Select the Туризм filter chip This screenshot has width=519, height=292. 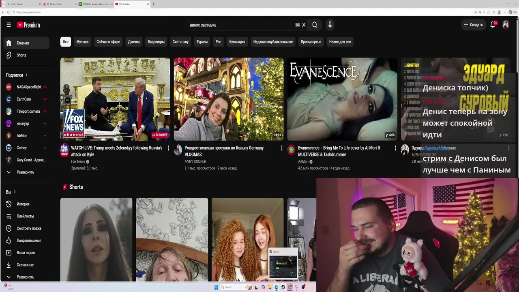[202, 42]
